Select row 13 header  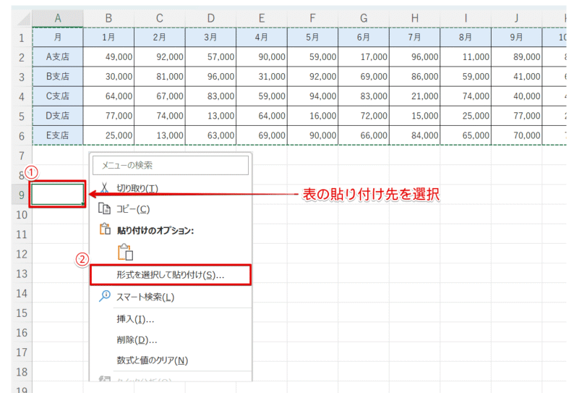click(22, 274)
